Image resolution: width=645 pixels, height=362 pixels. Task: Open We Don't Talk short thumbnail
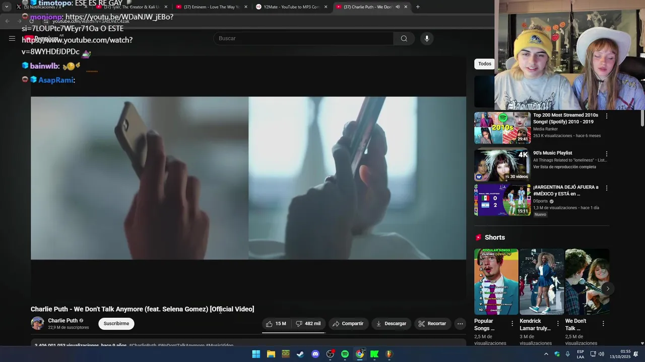[587, 282]
